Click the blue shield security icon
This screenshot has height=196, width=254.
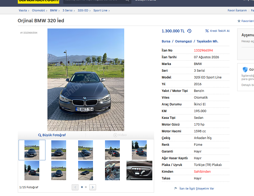245,70
